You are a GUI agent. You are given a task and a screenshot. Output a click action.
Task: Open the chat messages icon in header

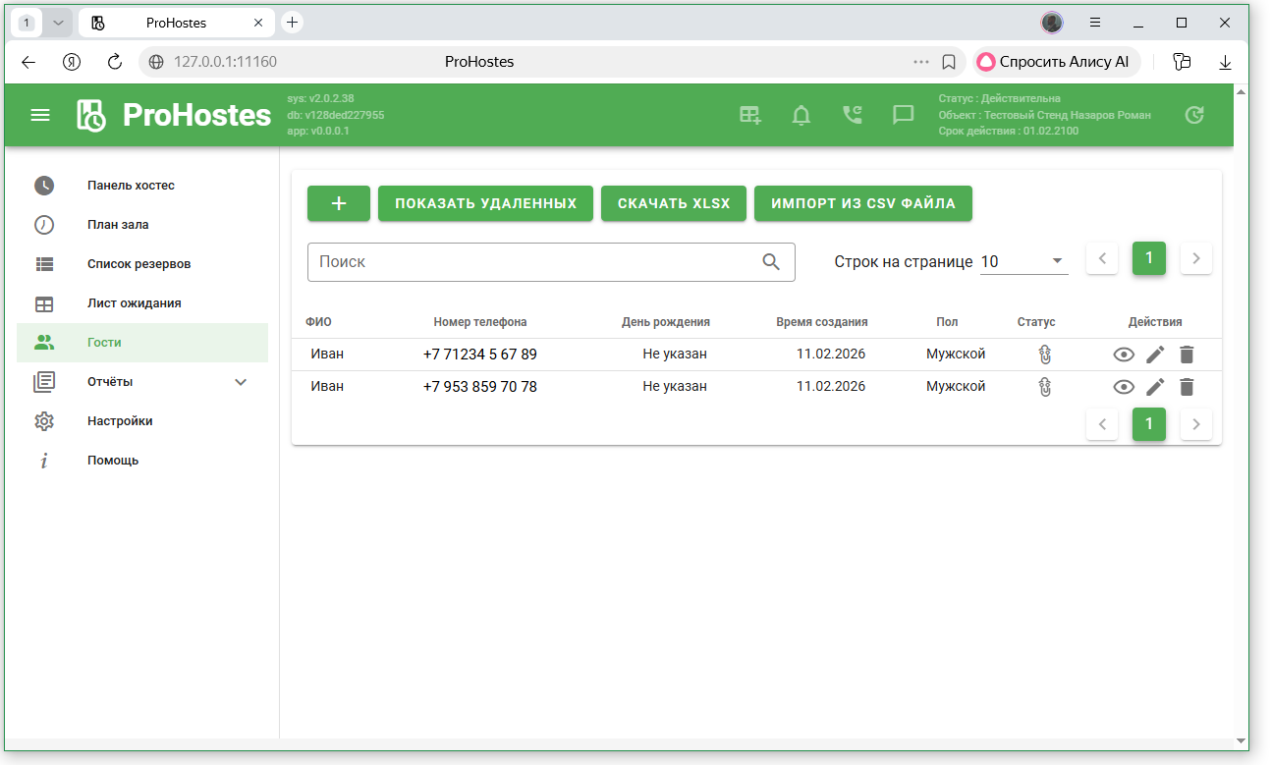click(903, 115)
